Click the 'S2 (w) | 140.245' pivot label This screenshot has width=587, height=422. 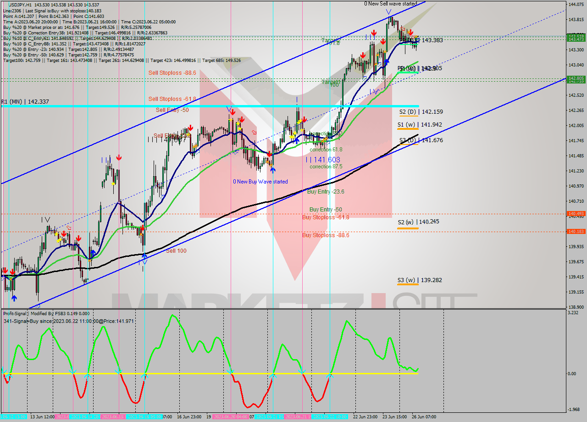click(x=418, y=222)
